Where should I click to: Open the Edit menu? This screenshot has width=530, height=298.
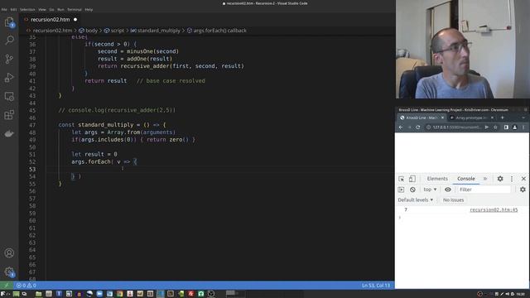[13, 9]
